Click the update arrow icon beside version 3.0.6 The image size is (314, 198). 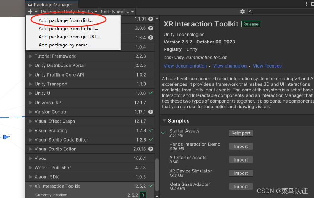click(151, 28)
